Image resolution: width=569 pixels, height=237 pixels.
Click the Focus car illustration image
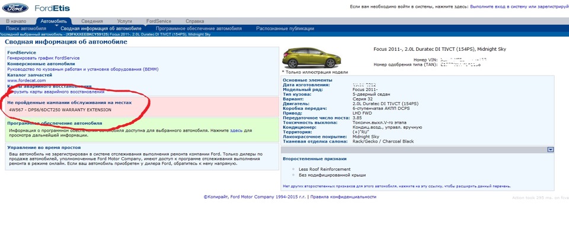pos(312,57)
